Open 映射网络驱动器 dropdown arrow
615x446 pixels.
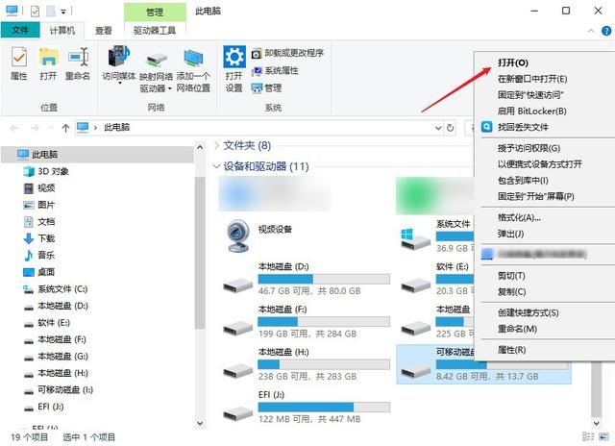(x=170, y=89)
